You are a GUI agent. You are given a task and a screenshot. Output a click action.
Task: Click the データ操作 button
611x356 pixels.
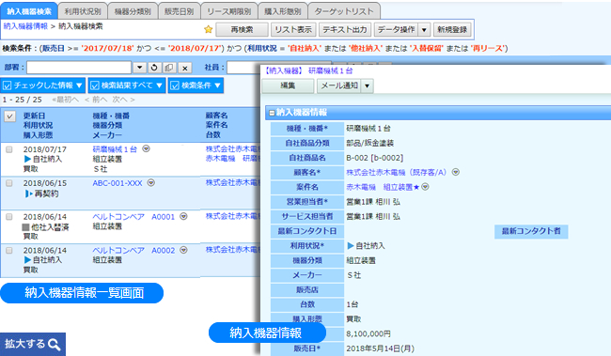click(x=397, y=30)
